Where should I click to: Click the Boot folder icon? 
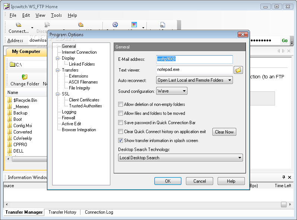(9, 119)
